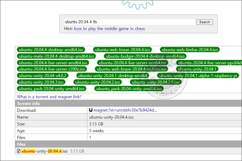
Task: Select the ubuntu-20.04.4-live-server-amd64.iso tag
Action: point(53,63)
